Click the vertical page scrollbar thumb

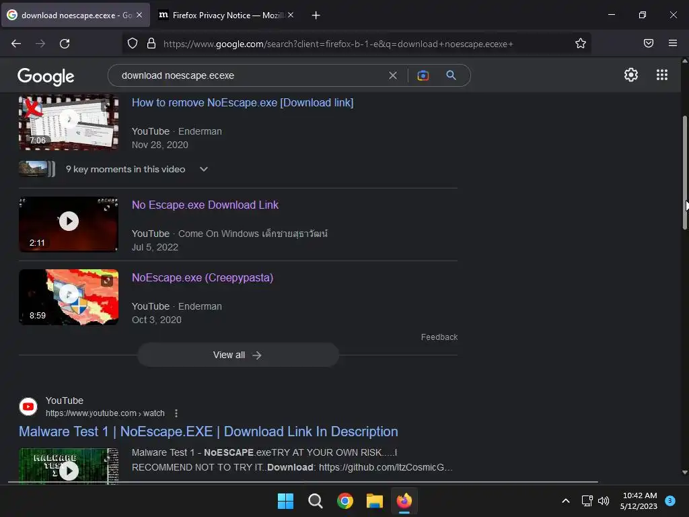coord(684,172)
